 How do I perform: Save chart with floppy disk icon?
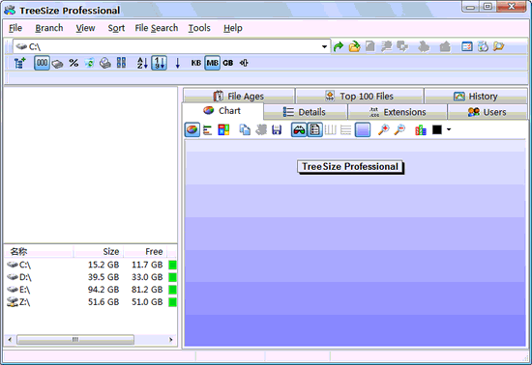277,129
